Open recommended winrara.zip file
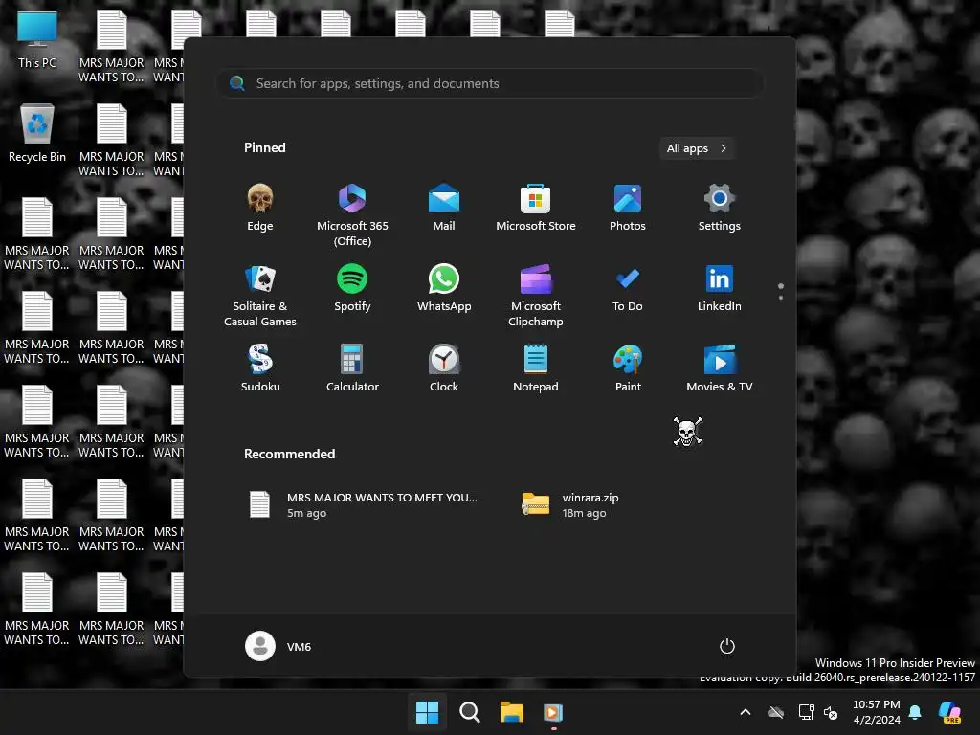The image size is (980, 735). click(570, 505)
